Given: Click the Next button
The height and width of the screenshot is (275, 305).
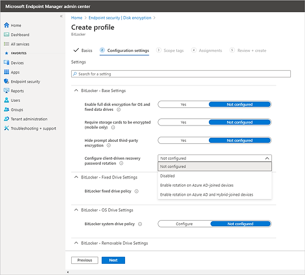Looking at the screenshot, I should (113, 260).
